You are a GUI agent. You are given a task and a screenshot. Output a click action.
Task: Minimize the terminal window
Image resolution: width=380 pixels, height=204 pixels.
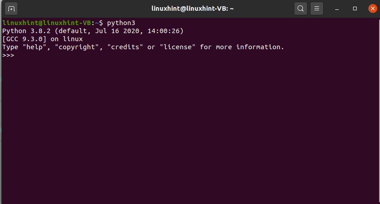(339, 8)
